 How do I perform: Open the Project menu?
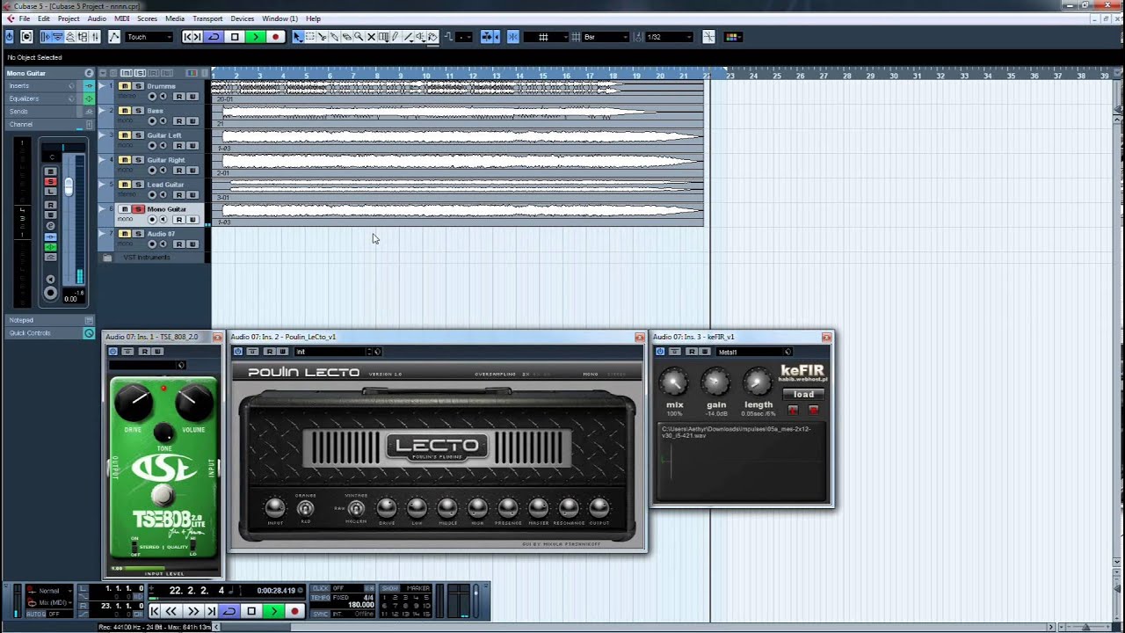pyautogui.click(x=69, y=18)
